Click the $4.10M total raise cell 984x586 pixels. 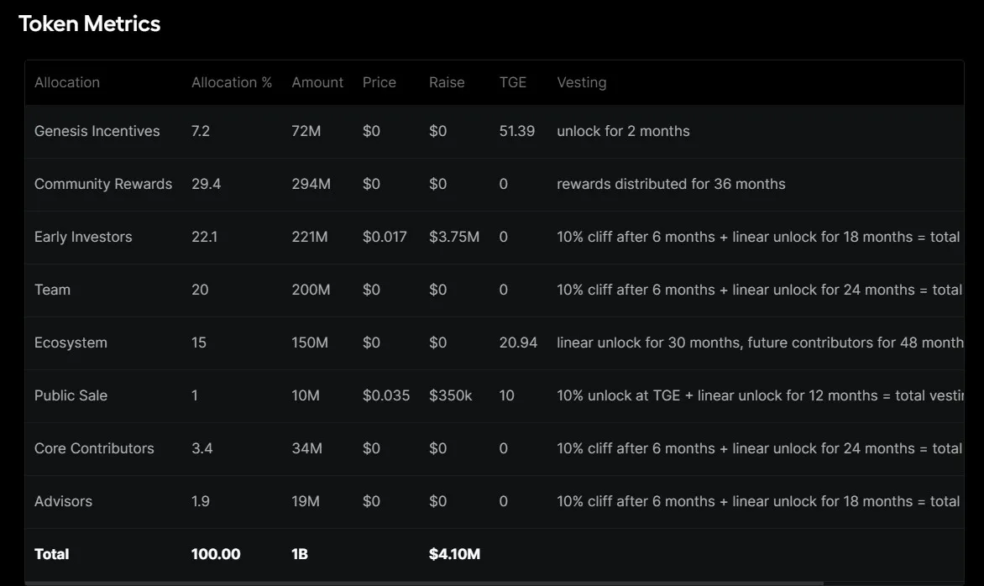tap(454, 554)
